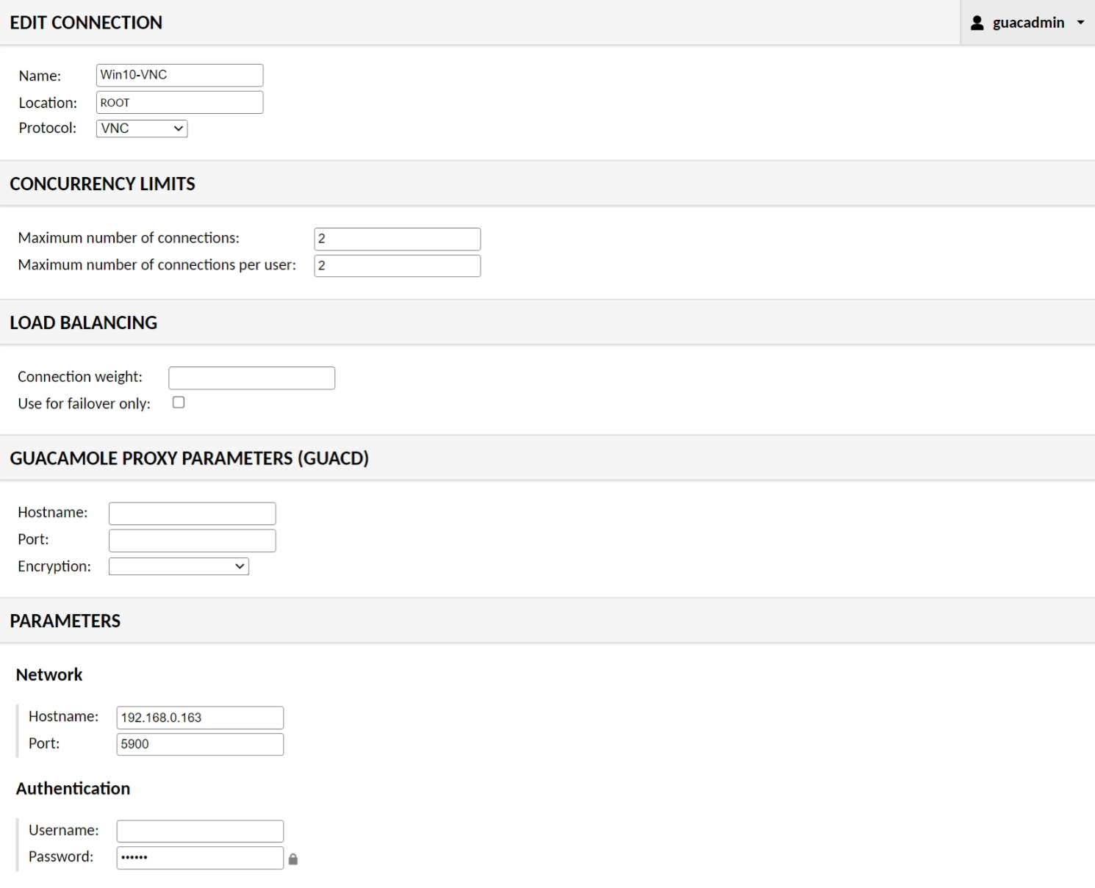Click the 'Use for failover only' label

point(84,404)
